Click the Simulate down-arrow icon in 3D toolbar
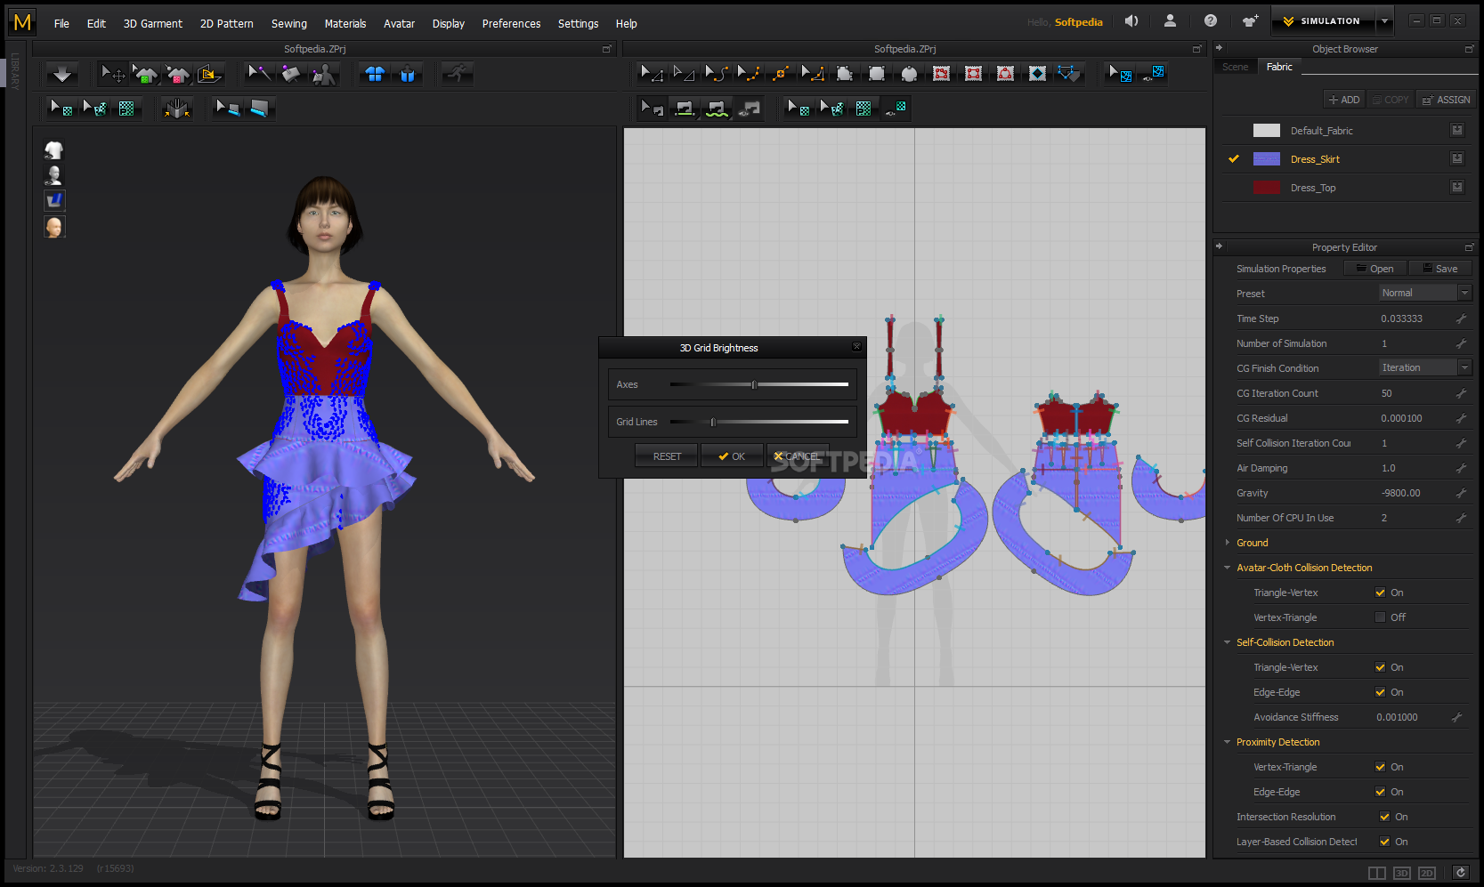This screenshot has width=1484, height=887. click(x=62, y=74)
